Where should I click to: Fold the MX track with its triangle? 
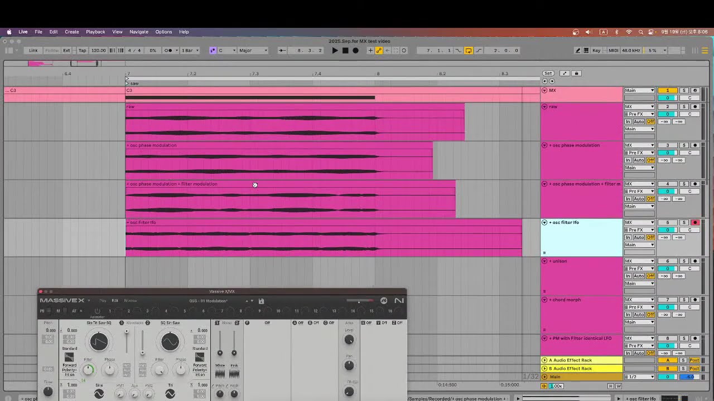point(544,90)
